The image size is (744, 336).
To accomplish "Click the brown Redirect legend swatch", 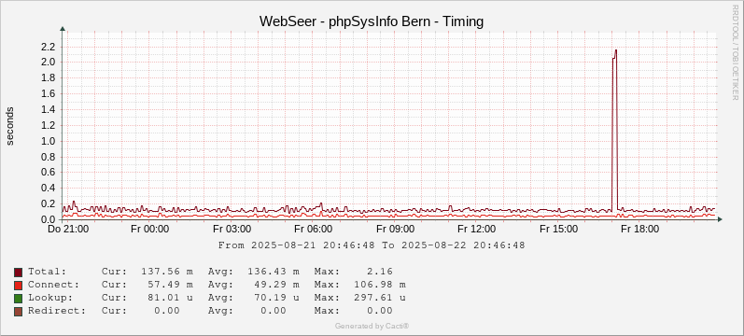I will coord(18,312).
